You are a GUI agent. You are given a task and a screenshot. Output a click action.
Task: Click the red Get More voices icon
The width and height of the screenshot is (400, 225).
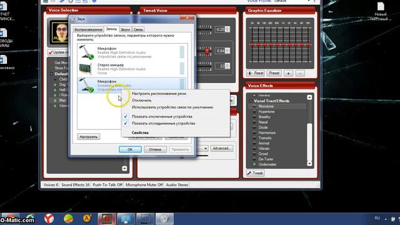[x=51, y=62]
